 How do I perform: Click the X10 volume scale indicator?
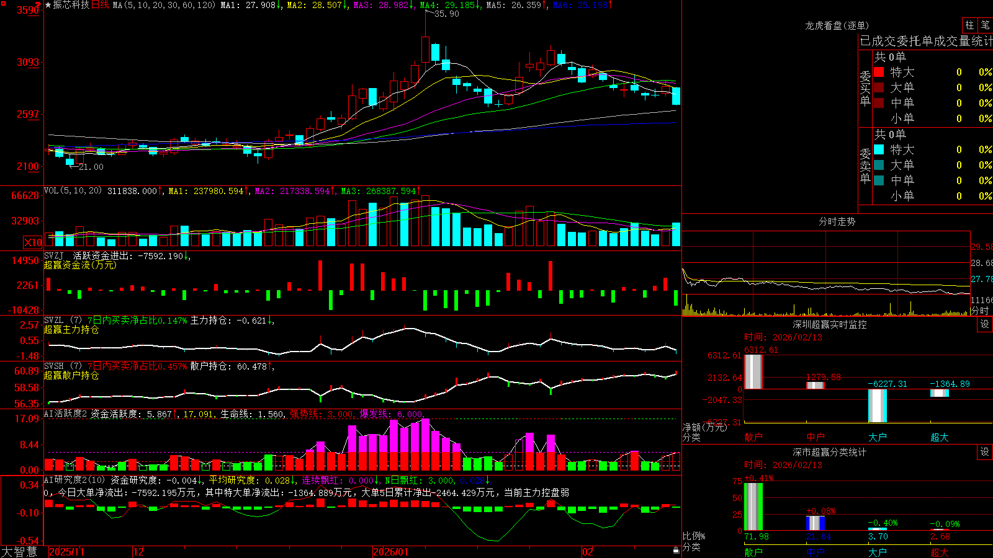click(x=33, y=242)
